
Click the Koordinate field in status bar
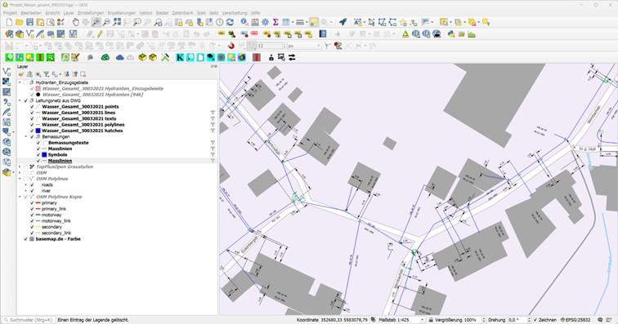click(x=343, y=320)
